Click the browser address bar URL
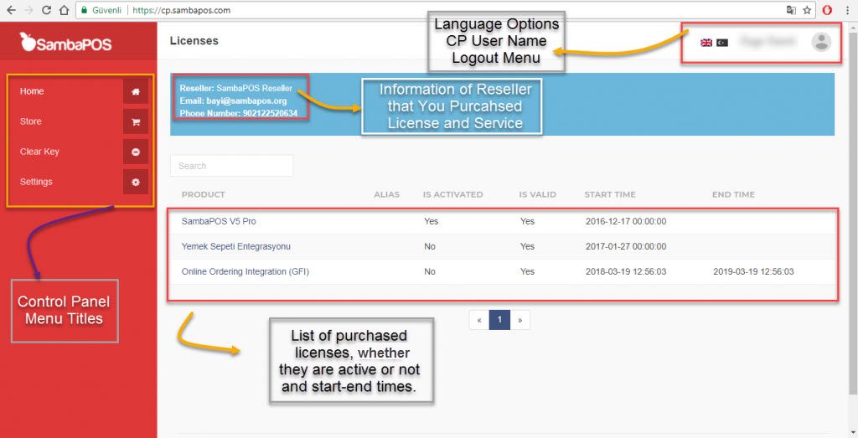 [x=182, y=10]
